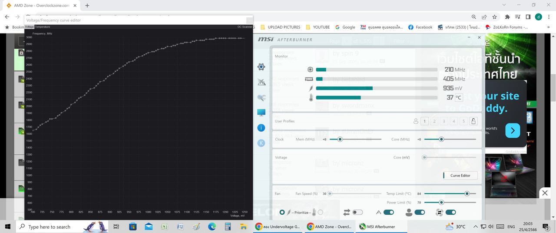Click the memory clock icon in Monitor
Image resolution: width=556 pixels, height=233 pixels.
(309, 79)
